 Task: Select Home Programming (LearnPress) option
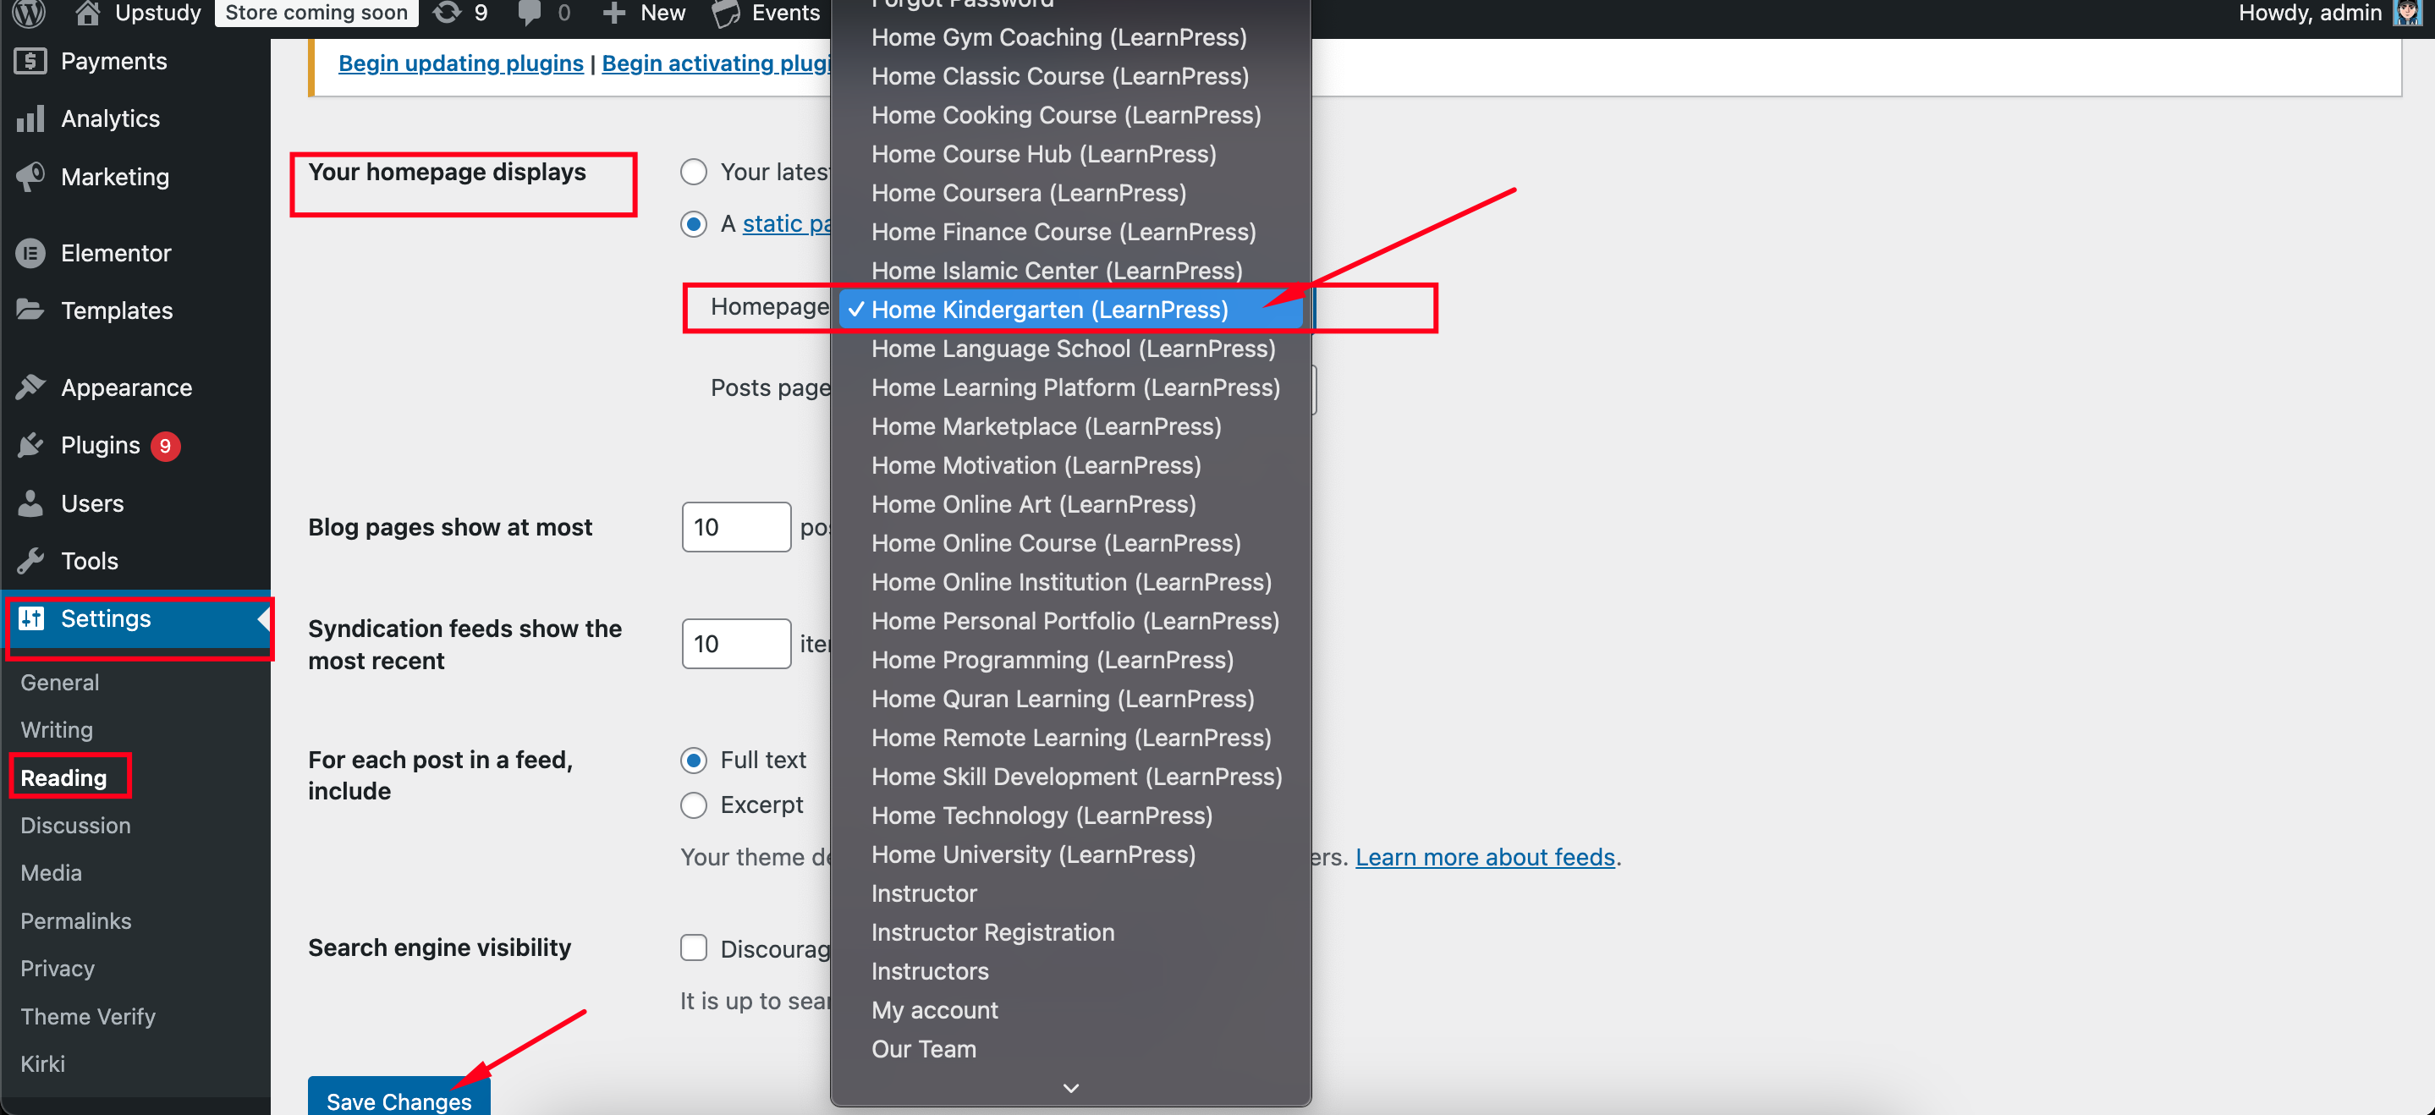point(1071,660)
